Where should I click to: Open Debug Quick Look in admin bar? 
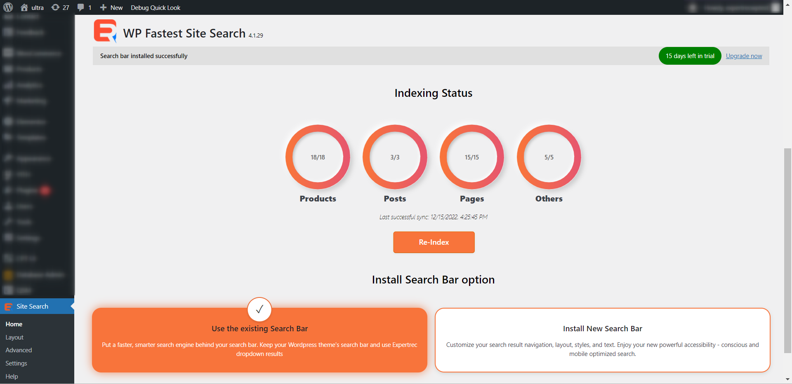pyautogui.click(x=156, y=7)
